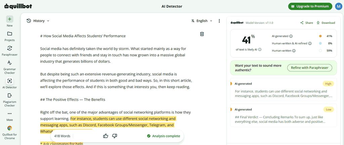Screen dimensions: 344x145
Task: Delete text with the trash icon
Action: (x=202, y=34)
